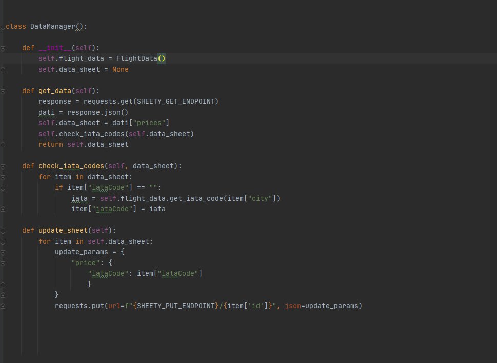Collapse the class DataManager fold marker
This screenshot has width=497, height=363.
[x=3, y=27]
